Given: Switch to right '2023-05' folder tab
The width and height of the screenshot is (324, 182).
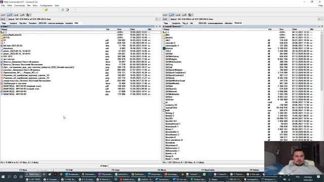Looking at the screenshot, I should click(211, 23).
